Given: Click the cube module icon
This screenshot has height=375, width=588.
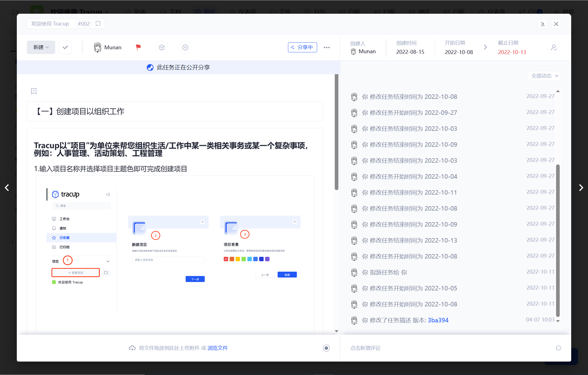Looking at the screenshot, I should 162,47.
